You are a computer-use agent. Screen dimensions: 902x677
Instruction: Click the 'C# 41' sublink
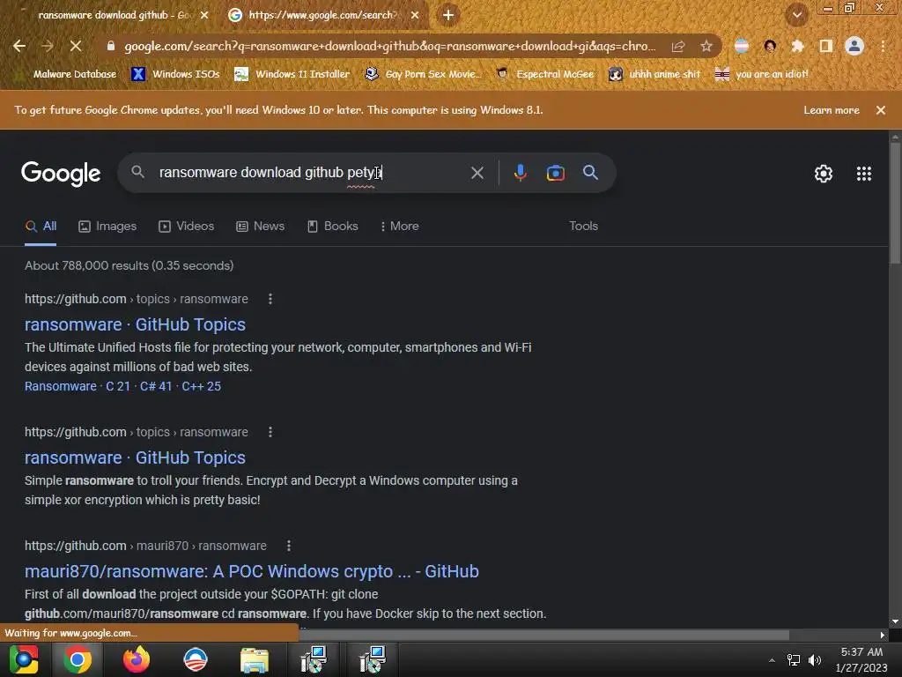tap(156, 386)
